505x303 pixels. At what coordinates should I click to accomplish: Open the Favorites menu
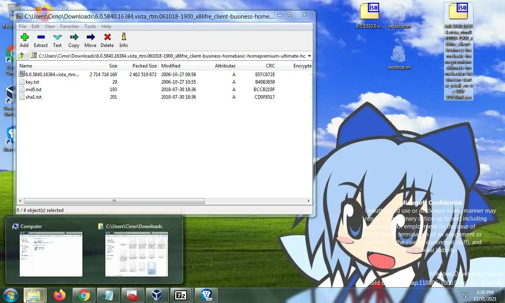tap(69, 26)
